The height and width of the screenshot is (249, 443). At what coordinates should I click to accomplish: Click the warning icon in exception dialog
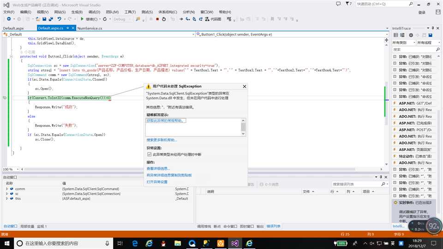148,86
